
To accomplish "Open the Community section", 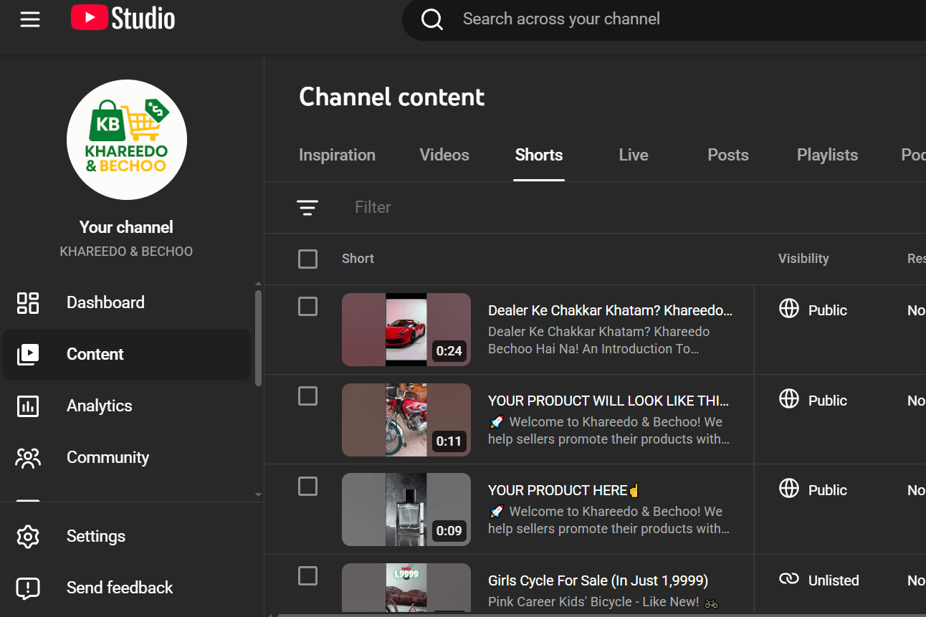I will (x=108, y=457).
